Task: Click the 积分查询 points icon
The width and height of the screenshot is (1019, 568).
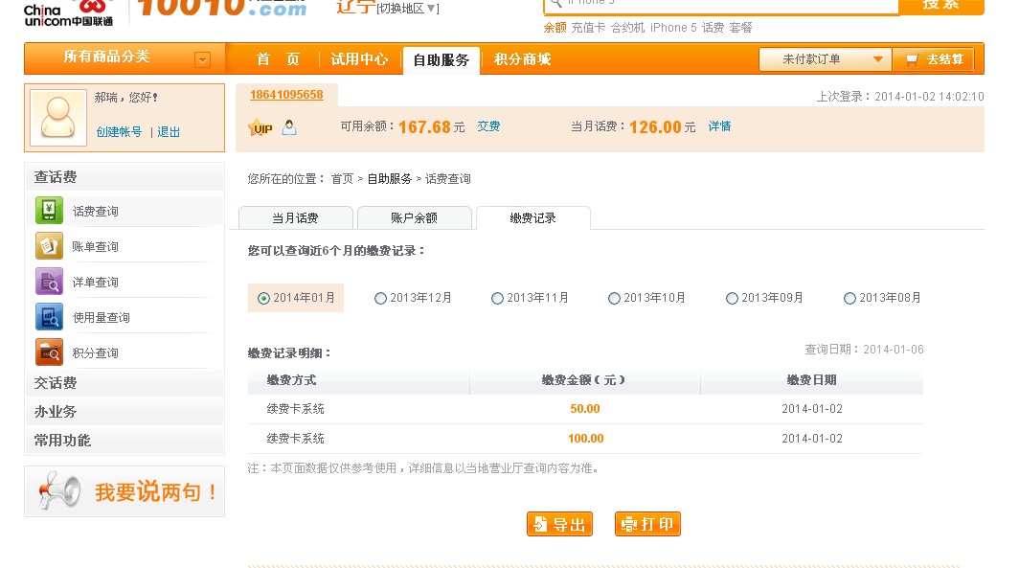Action: (x=49, y=352)
